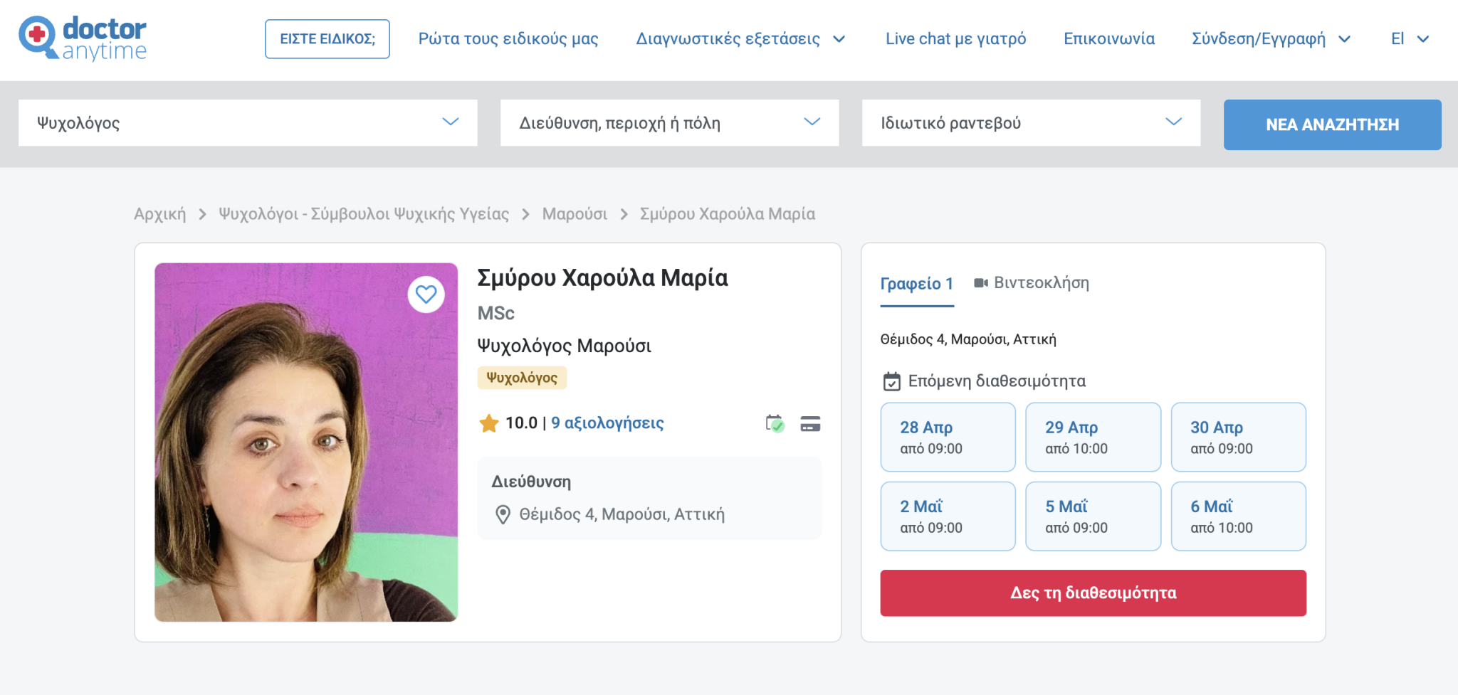Expand the Διαγνωστικές εξετάσεις menu
Viewport: 1458px width, 695px height.
coord(740,39)
